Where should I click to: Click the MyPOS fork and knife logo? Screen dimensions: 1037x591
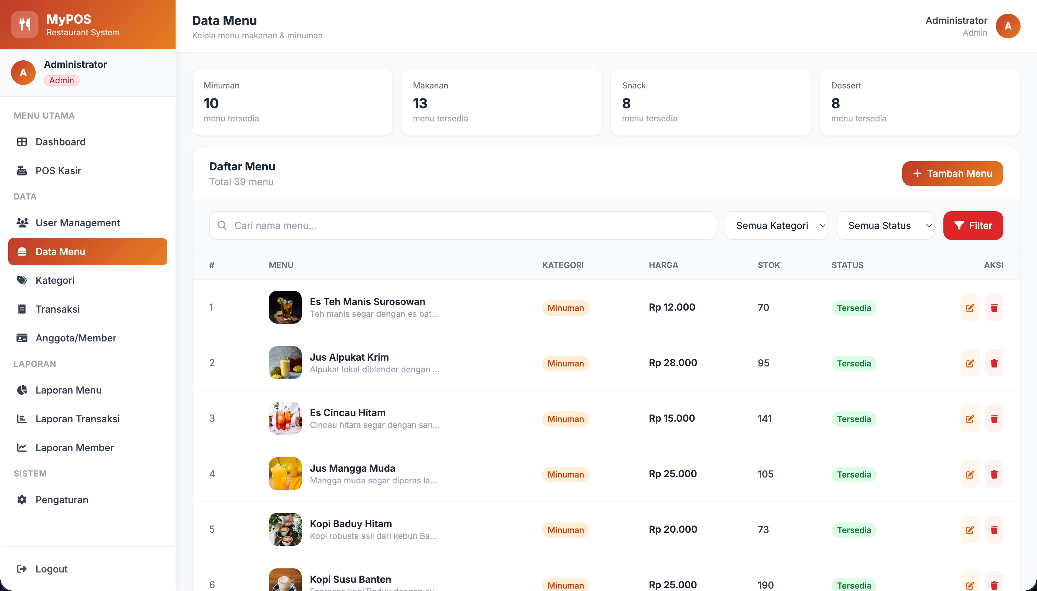click(x=25, y=25)
